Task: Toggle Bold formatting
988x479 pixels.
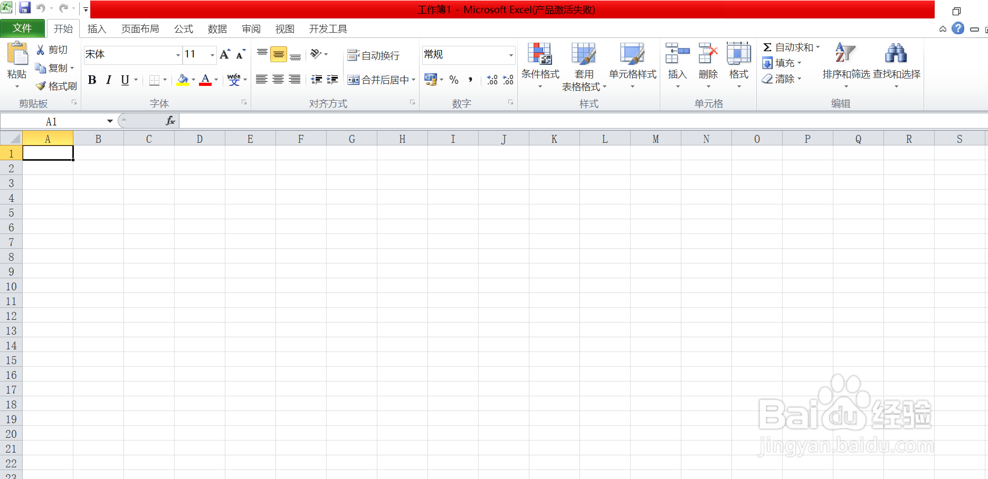Action: tap(92, 80)
